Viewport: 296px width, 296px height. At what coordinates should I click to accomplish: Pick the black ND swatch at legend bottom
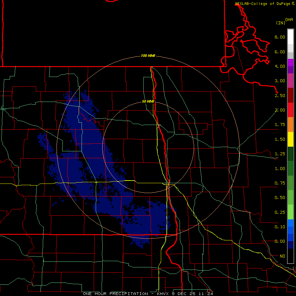click(290, 256)
